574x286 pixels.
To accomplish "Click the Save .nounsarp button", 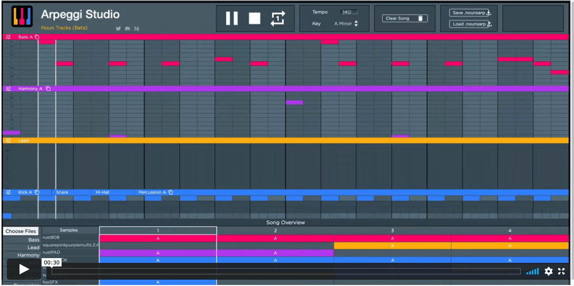I will click(471, 13).
